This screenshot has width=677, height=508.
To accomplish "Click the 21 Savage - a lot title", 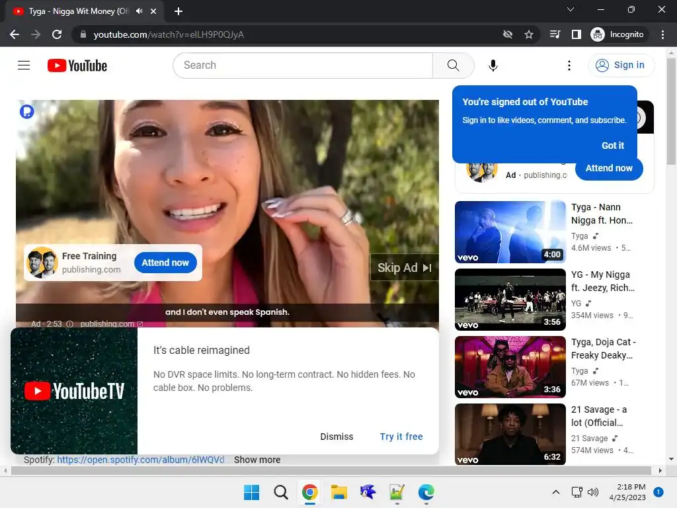I will tap(599, 416).
